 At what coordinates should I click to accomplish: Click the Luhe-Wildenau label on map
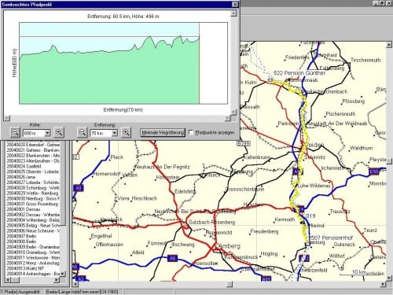(314, 186)
